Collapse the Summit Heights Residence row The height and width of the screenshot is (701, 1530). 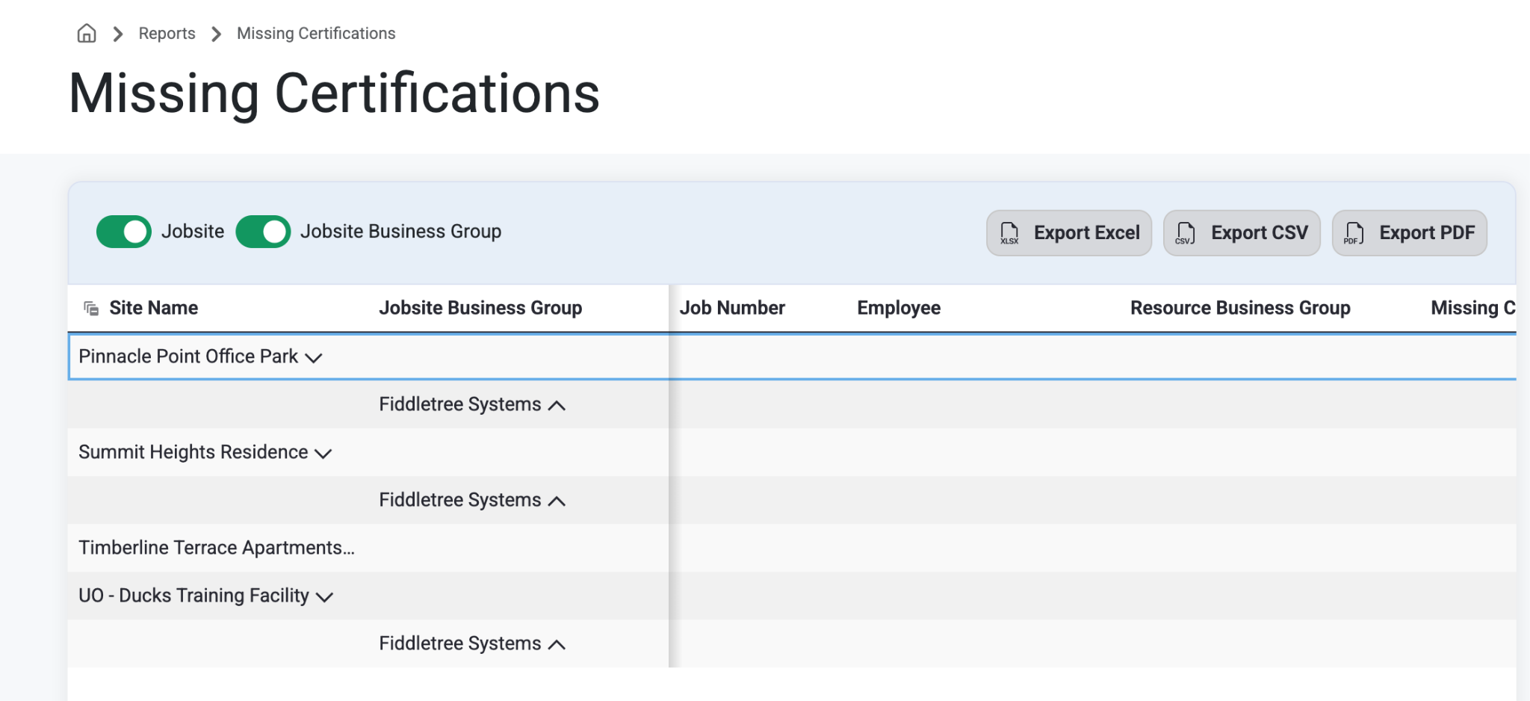[323, 454]
